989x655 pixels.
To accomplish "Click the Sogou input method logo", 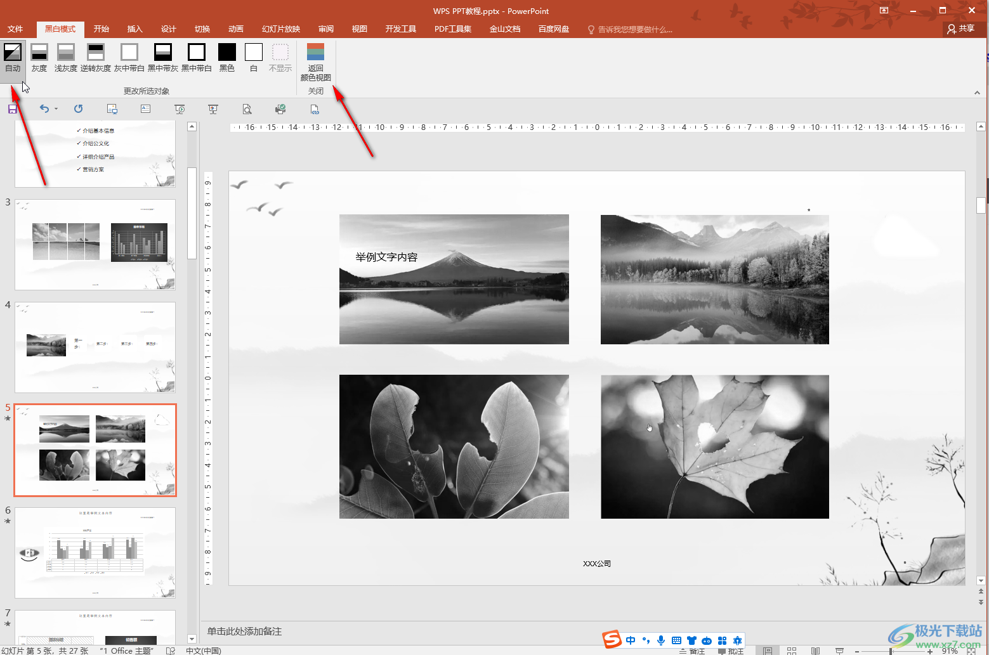I will 612,640.
